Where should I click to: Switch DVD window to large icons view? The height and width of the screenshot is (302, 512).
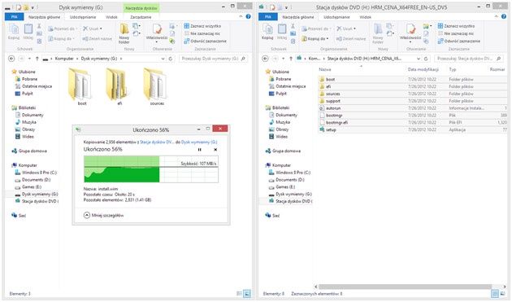coord(503,294)
